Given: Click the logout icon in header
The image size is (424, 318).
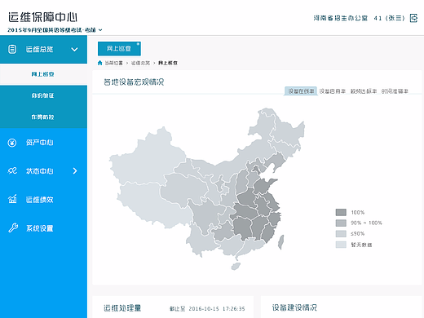Looking at the screenshot, I should pos(413,18).
